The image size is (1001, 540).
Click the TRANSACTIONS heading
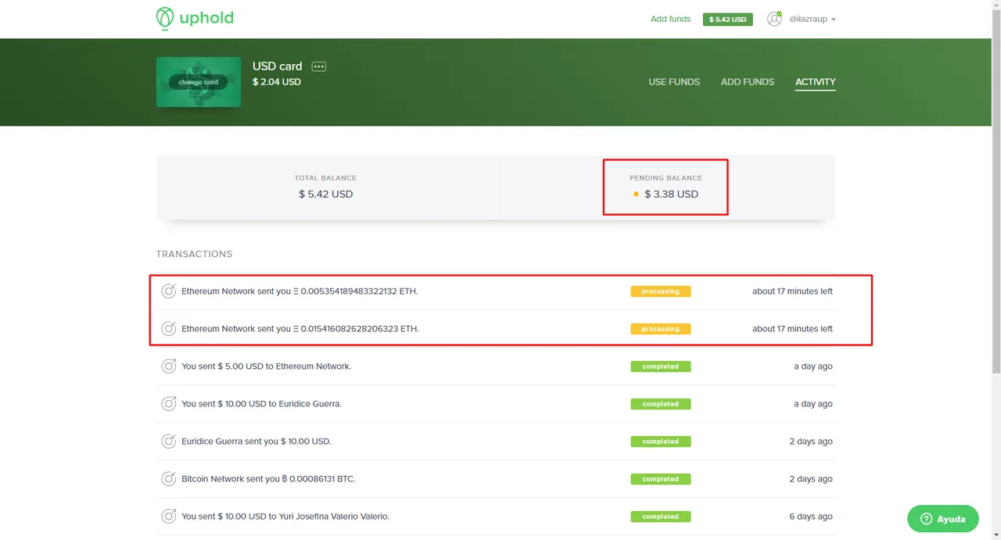tap(194, 254)
